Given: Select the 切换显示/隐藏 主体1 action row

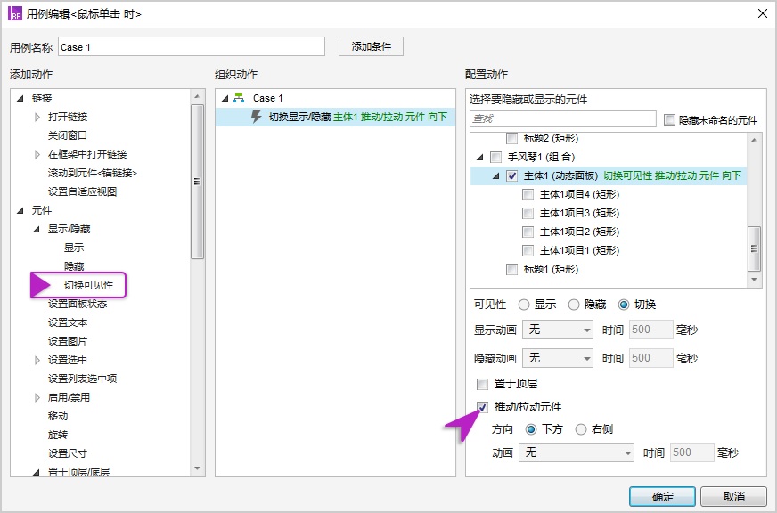Looking at the screenshot, I should 335,117.
